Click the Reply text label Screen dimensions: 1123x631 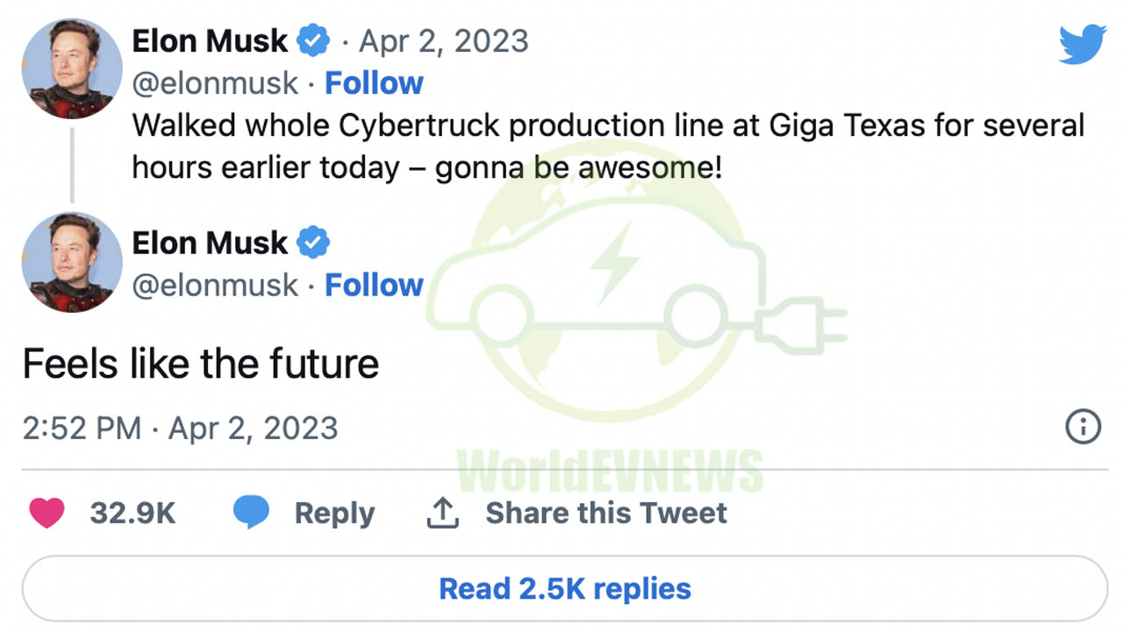(334, 514)
